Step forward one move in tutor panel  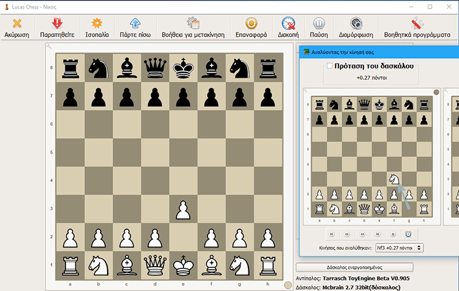(x=362, y=234)
